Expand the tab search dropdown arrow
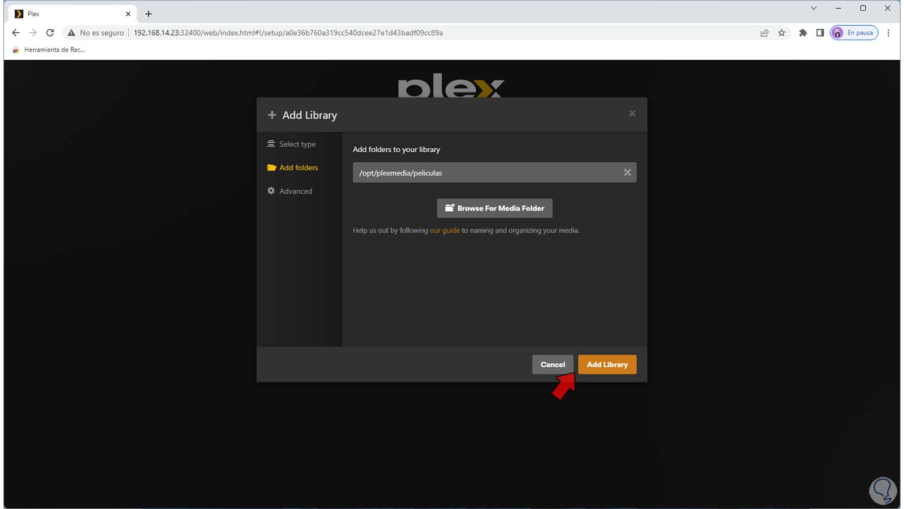This screenshot has width=904, height=509. [x=814, y=8]
